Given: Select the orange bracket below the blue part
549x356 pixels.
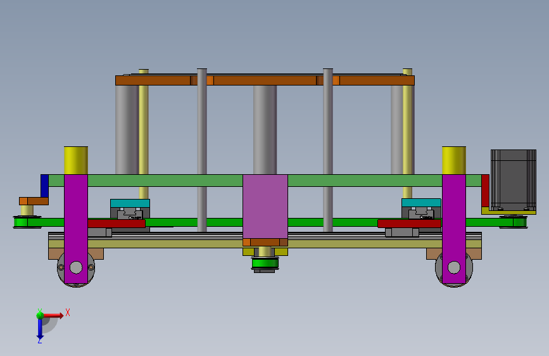Looking at the screenshot, I should coord(34,201).
